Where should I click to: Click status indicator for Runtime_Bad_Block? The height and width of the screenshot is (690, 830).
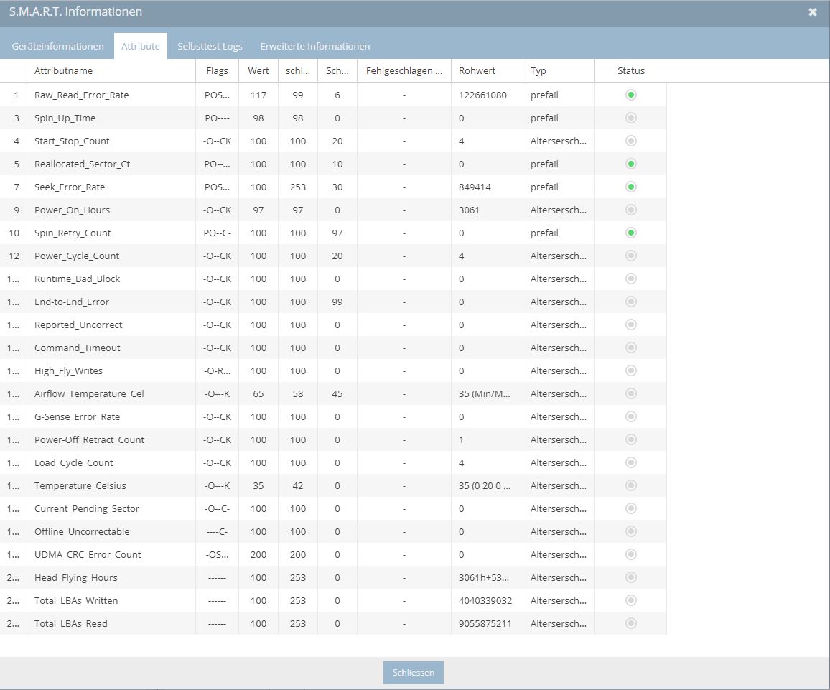click(631, 279)
